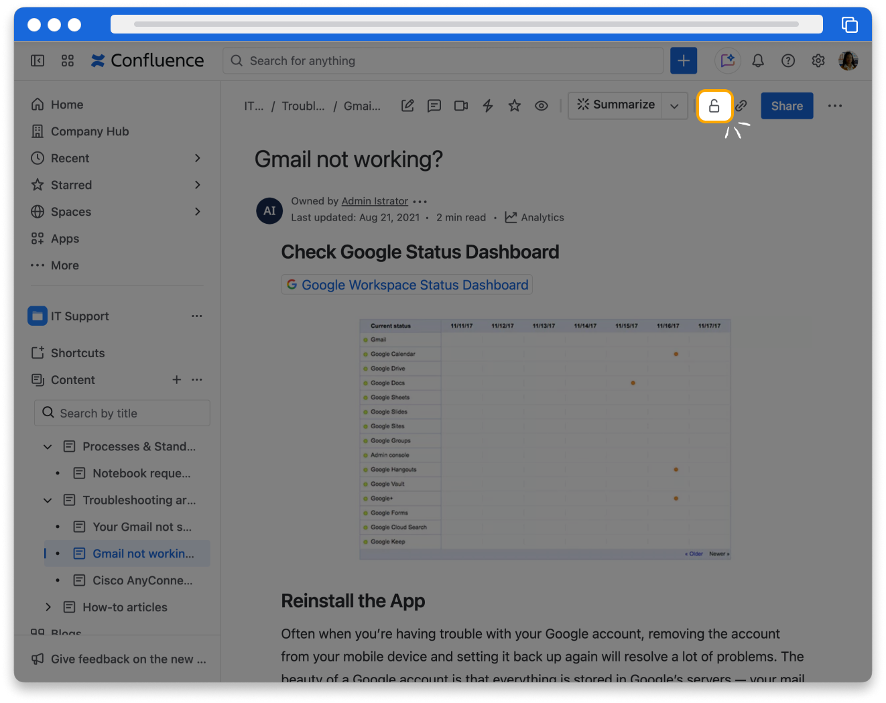Open Troubleshooting ar... page
Screen dimensions: 886x703
tap(139, 501)
